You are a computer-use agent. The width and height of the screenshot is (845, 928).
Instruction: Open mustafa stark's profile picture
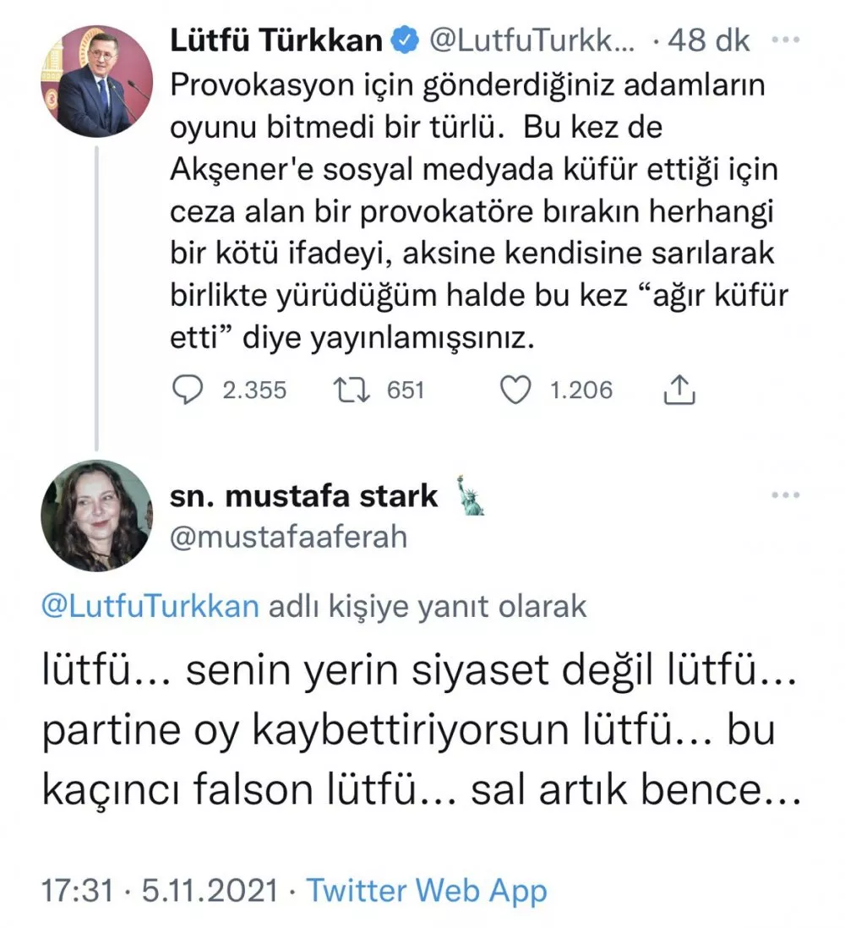96,515
